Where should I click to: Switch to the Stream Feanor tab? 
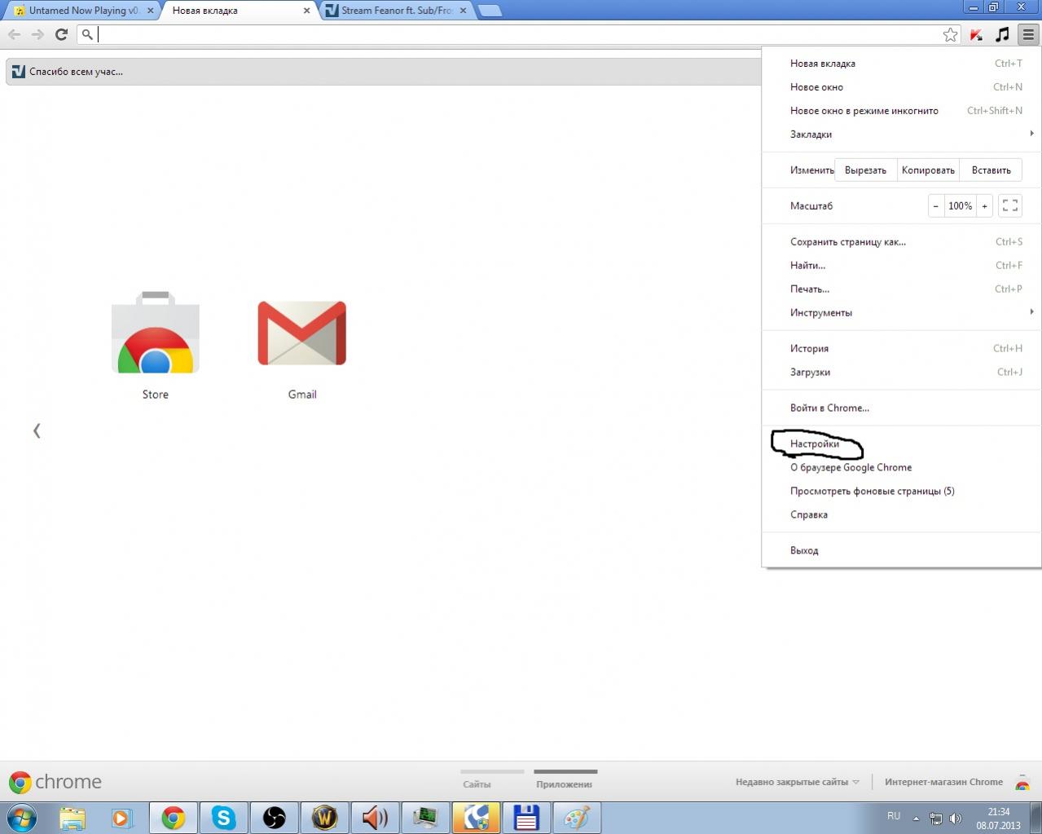[397, 11]
